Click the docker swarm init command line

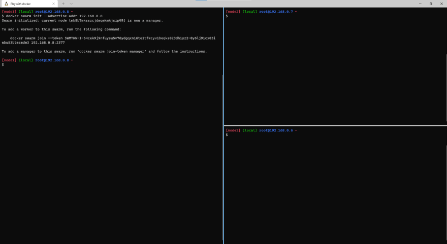[x=52, y=16]
